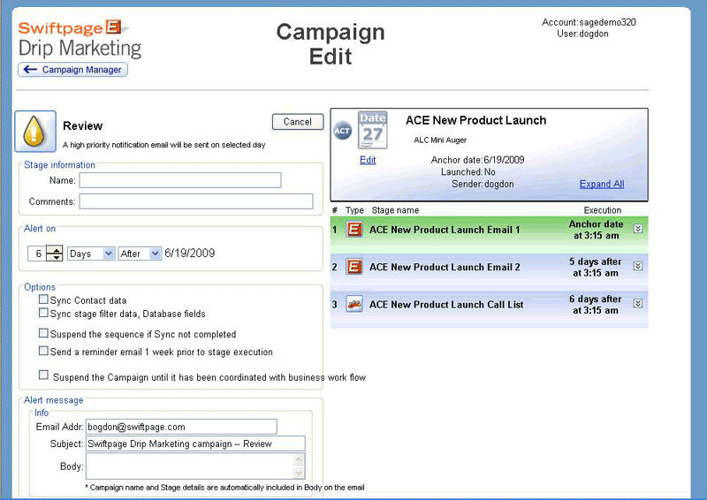Screen dimensions: 707x500
Task: Toggle Suspend the sequence if Sync not completed
Action: [x=43, y=333]
